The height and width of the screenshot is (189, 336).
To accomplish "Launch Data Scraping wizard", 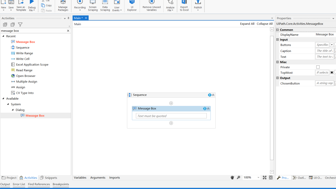I will tap(105, 6).
